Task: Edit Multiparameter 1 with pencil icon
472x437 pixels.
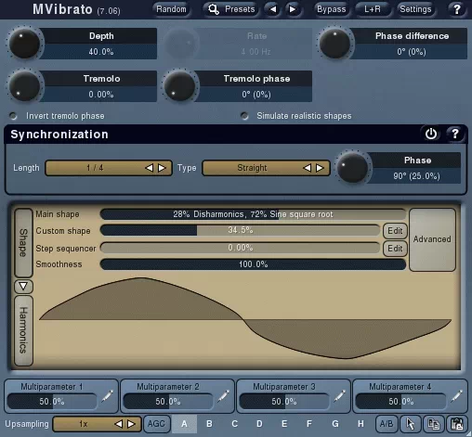Action: [x=107, y=396]
